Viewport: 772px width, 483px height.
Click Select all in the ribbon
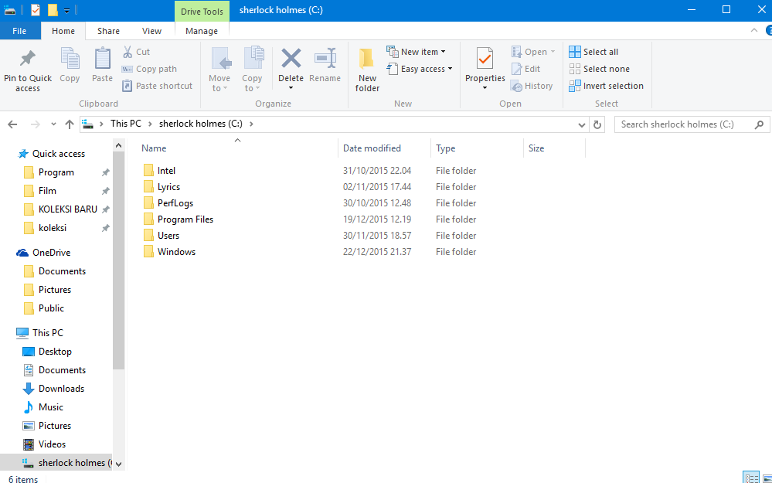[x=593, y=51]
